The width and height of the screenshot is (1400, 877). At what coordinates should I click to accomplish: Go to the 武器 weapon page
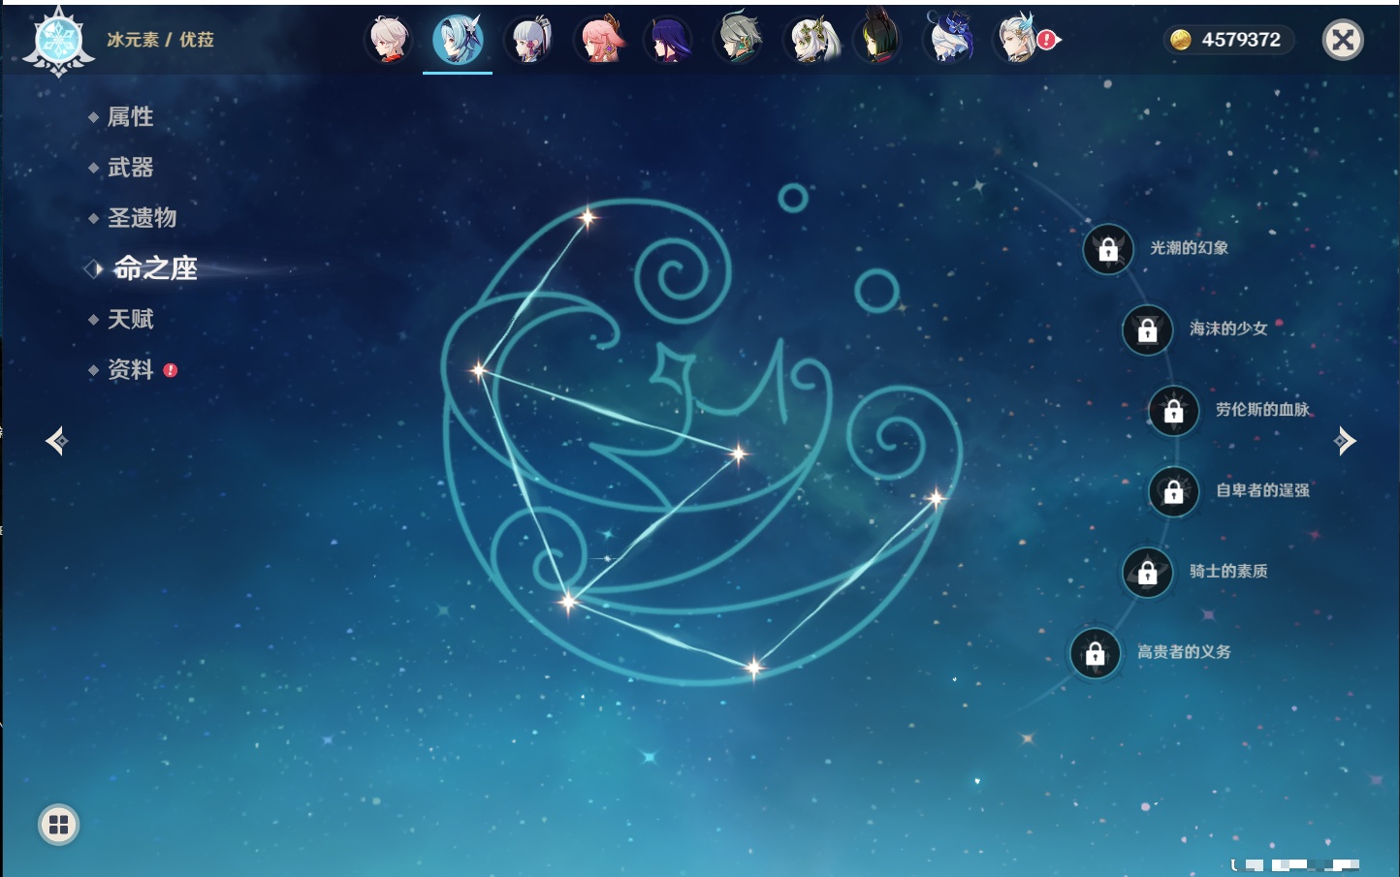pos(130,168)
